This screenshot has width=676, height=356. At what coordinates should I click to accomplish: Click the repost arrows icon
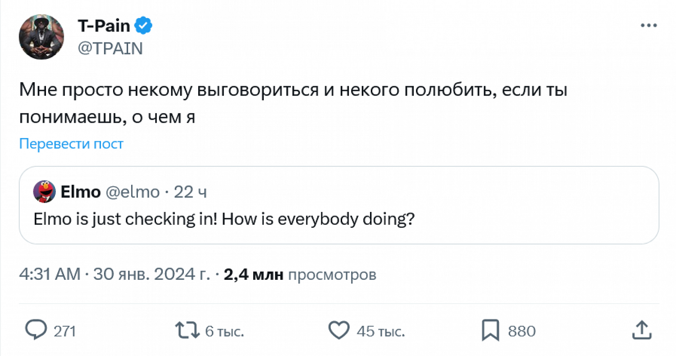(188, 331)
